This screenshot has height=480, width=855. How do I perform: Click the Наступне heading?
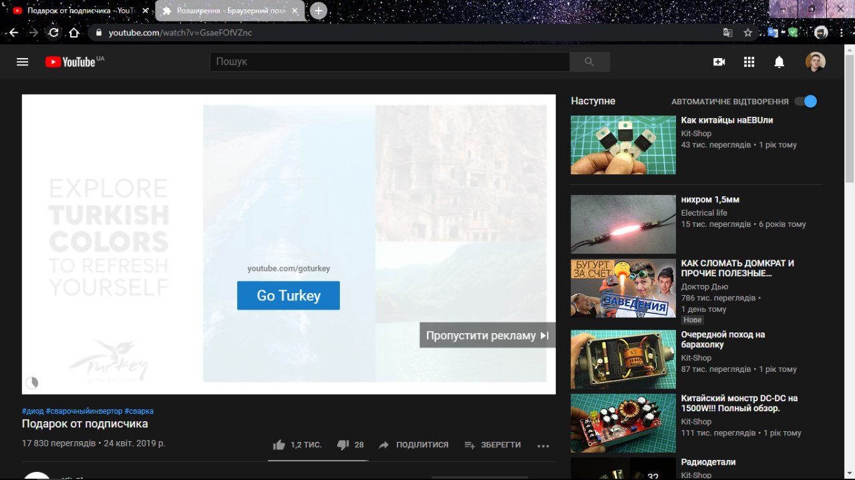[593, 101]
